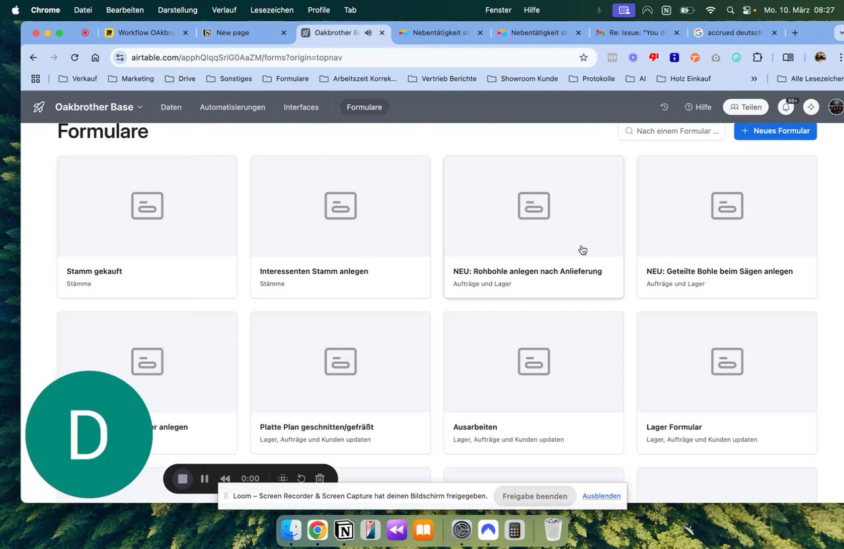Viewport: 844px width, 549px height.
Task: Open the Lager Formular card
Action: (x=727, y=383)
